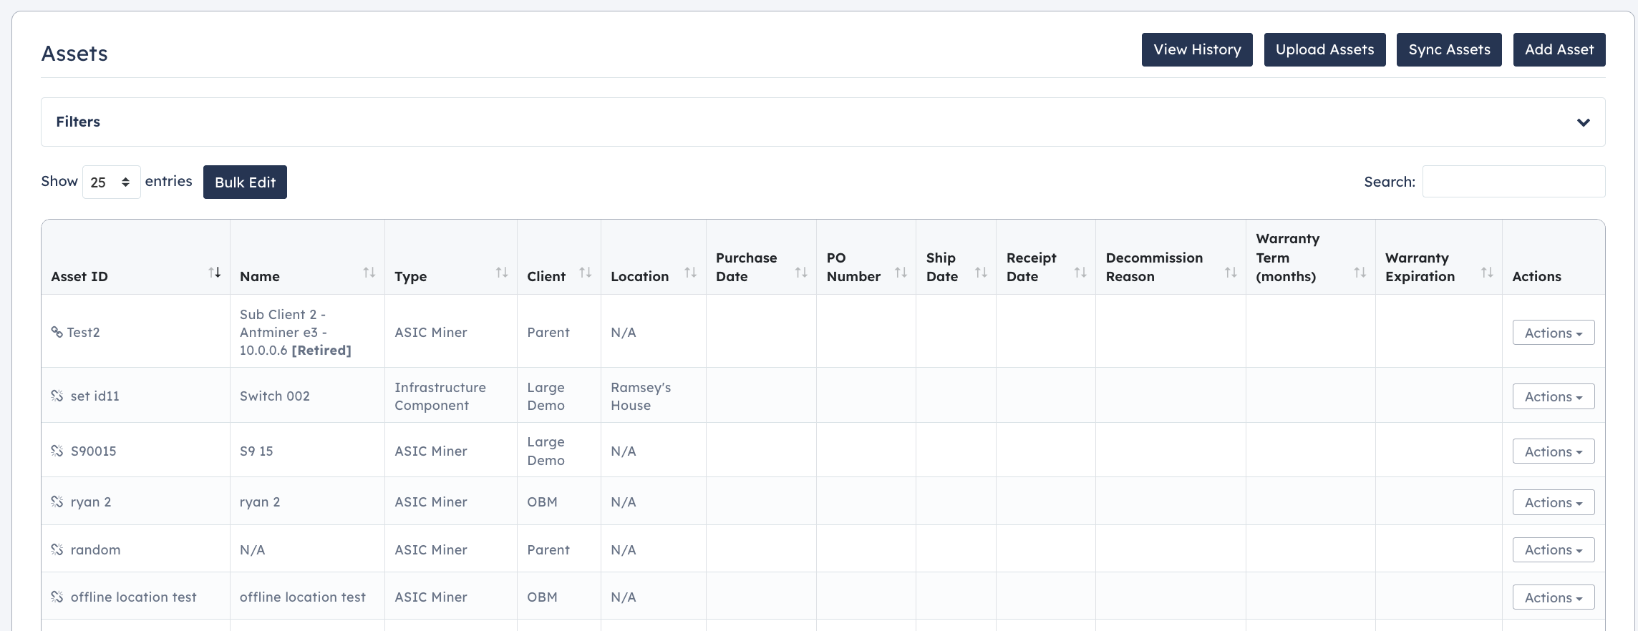
Task: Click the random asset ID
Action: click(95, 549)
